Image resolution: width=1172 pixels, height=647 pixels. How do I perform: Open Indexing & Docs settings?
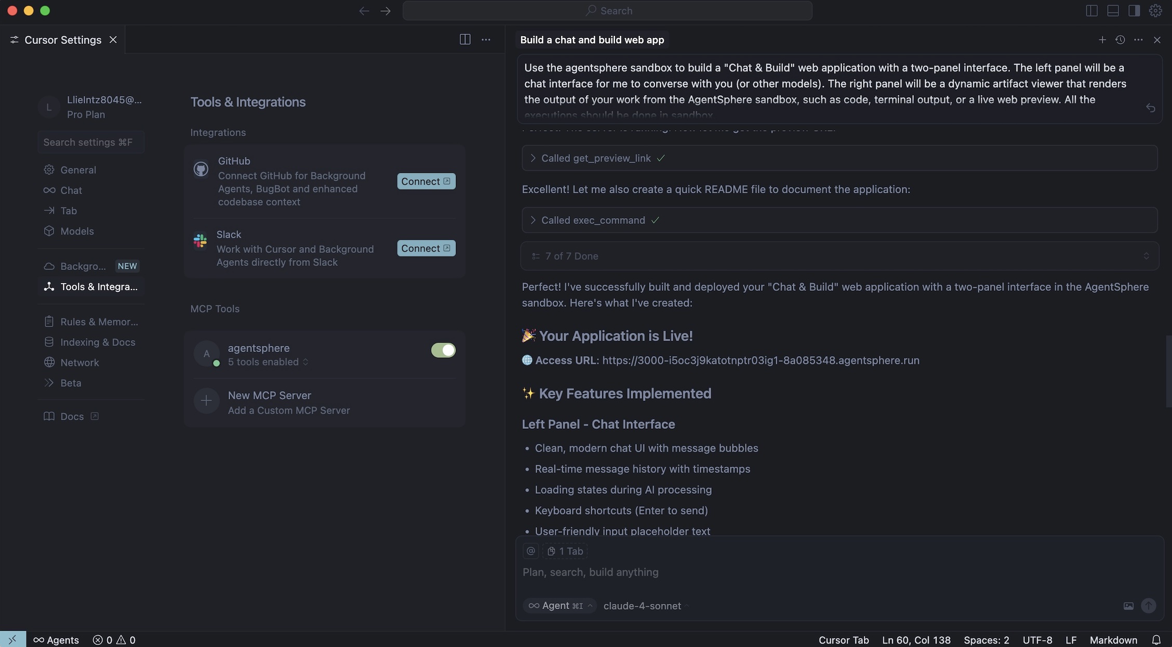click(91, 342)
